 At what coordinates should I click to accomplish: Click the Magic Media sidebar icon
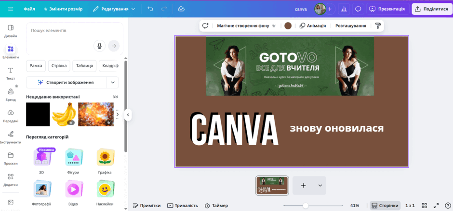(11, 202)
